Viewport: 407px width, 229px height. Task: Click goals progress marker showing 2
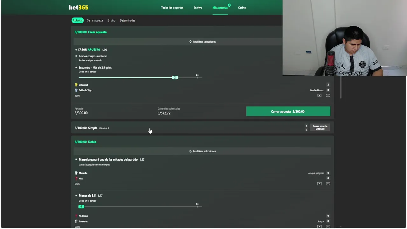click(x=175, y=78)
